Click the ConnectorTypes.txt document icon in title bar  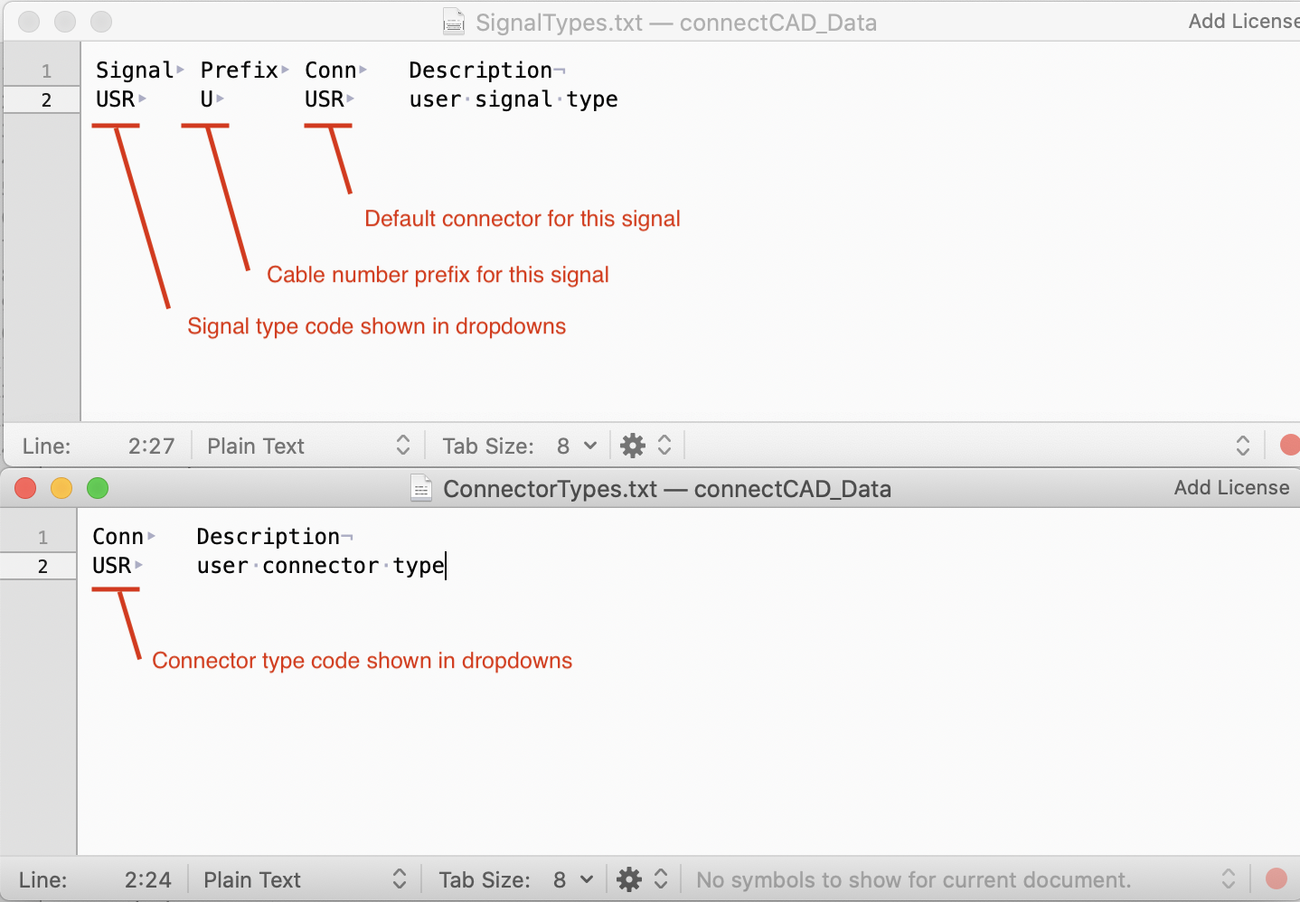click(421, 488)
